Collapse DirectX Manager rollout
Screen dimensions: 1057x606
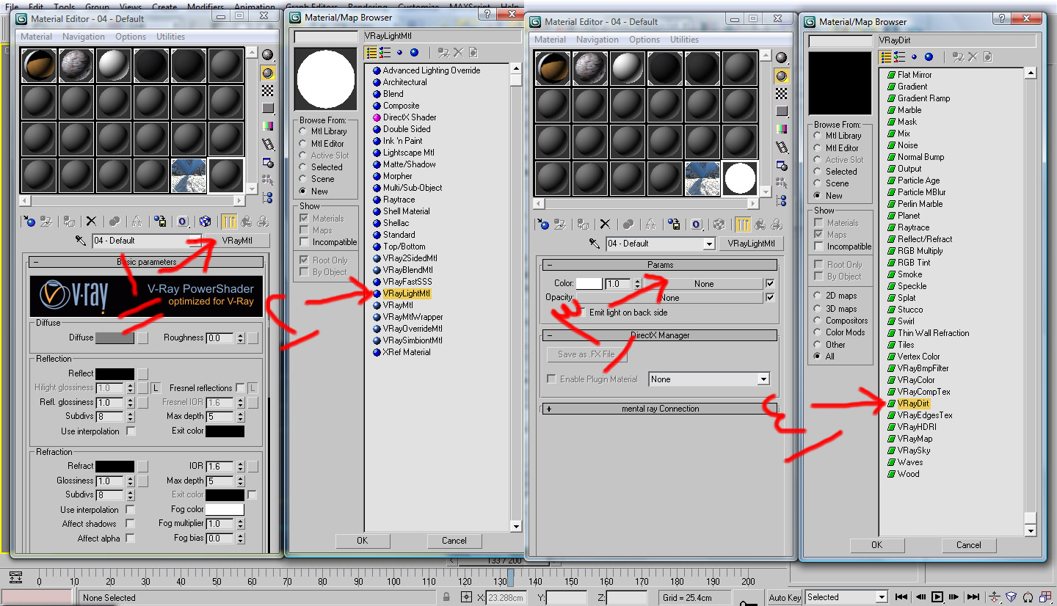[x=659, y=335]
